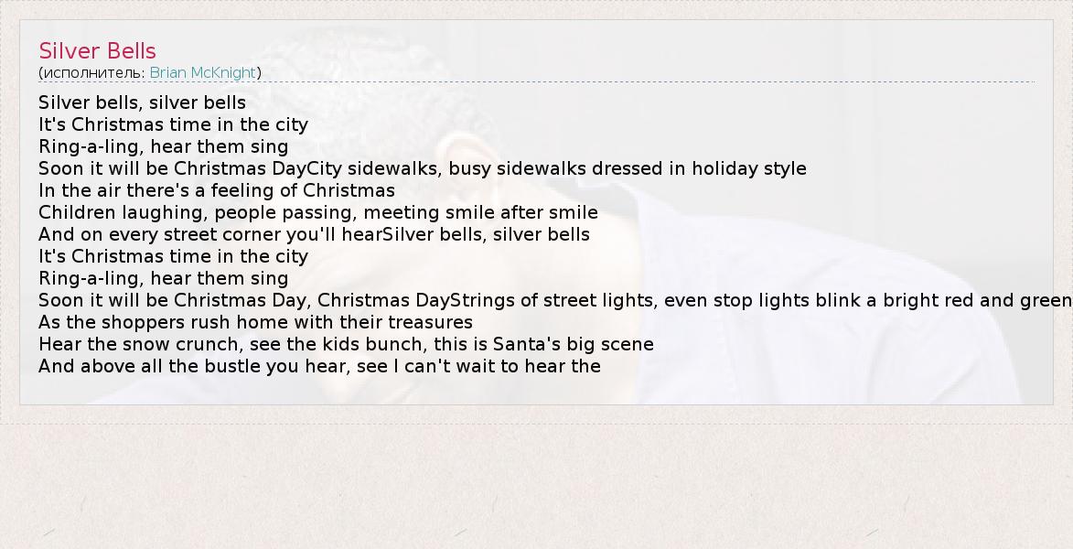
Task: Click the dotted separator under the artist name
Action: coord(640,82)
